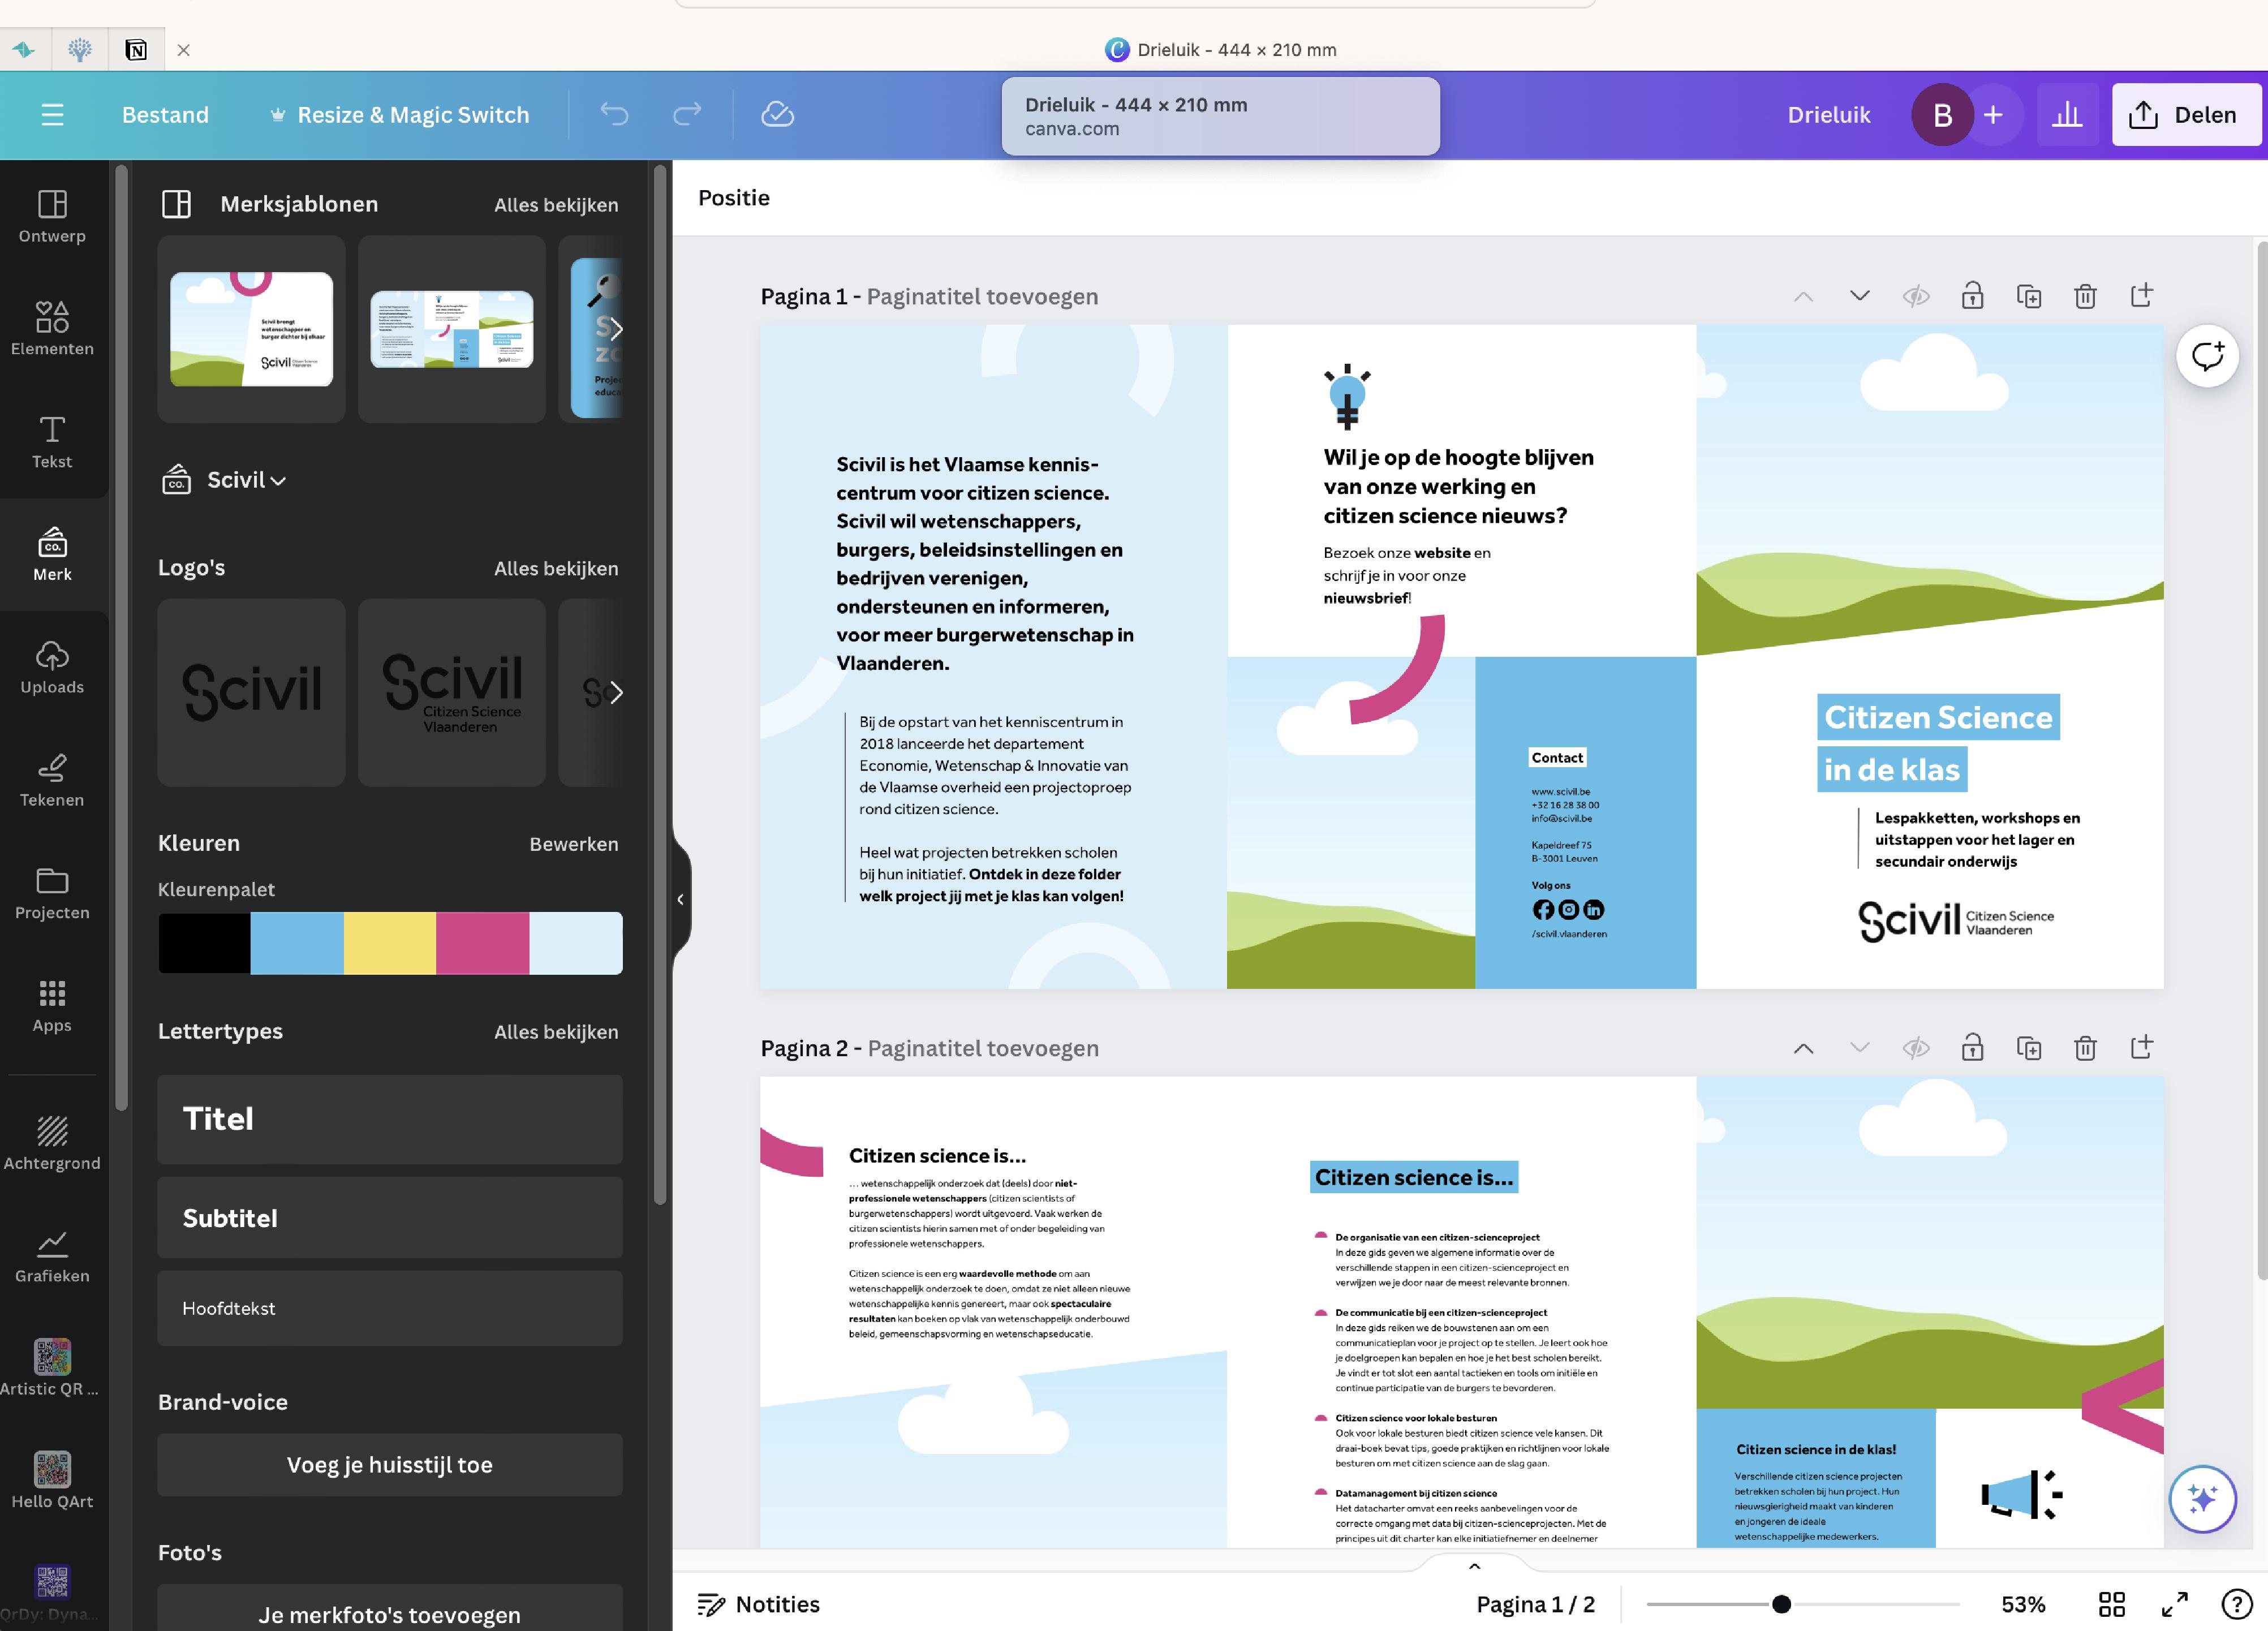
Task: Click the Delen share button
Action: (2185, 114)
